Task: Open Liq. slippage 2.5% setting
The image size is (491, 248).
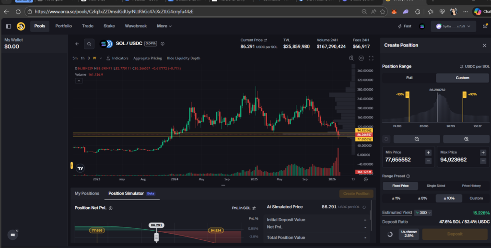Action: [409, 234]
